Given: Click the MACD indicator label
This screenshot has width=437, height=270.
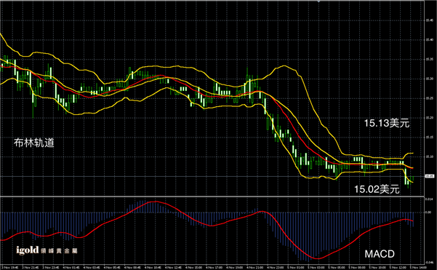Looking at the screenshot, I should tap(380, 254).
